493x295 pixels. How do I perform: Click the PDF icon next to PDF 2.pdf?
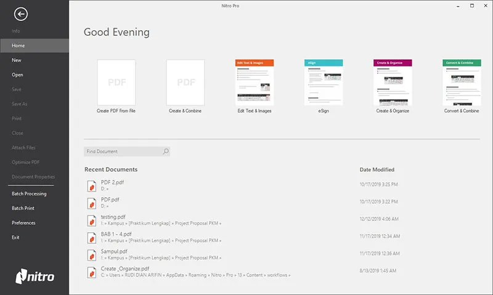pos(92,185)
